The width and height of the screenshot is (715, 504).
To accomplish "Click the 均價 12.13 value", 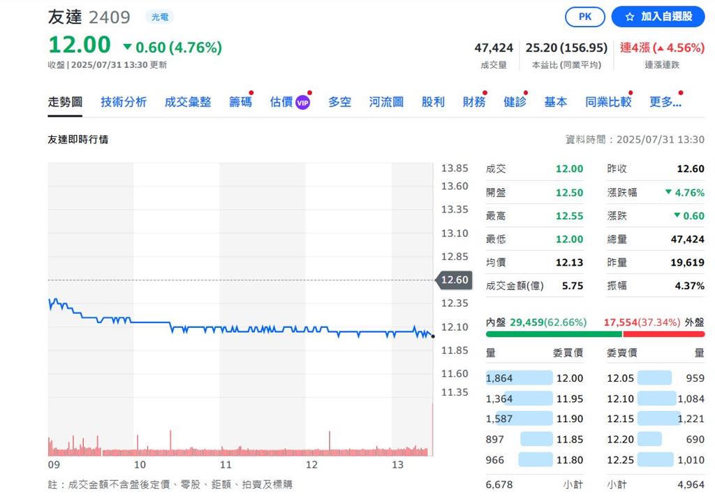I will click(569, 263).
